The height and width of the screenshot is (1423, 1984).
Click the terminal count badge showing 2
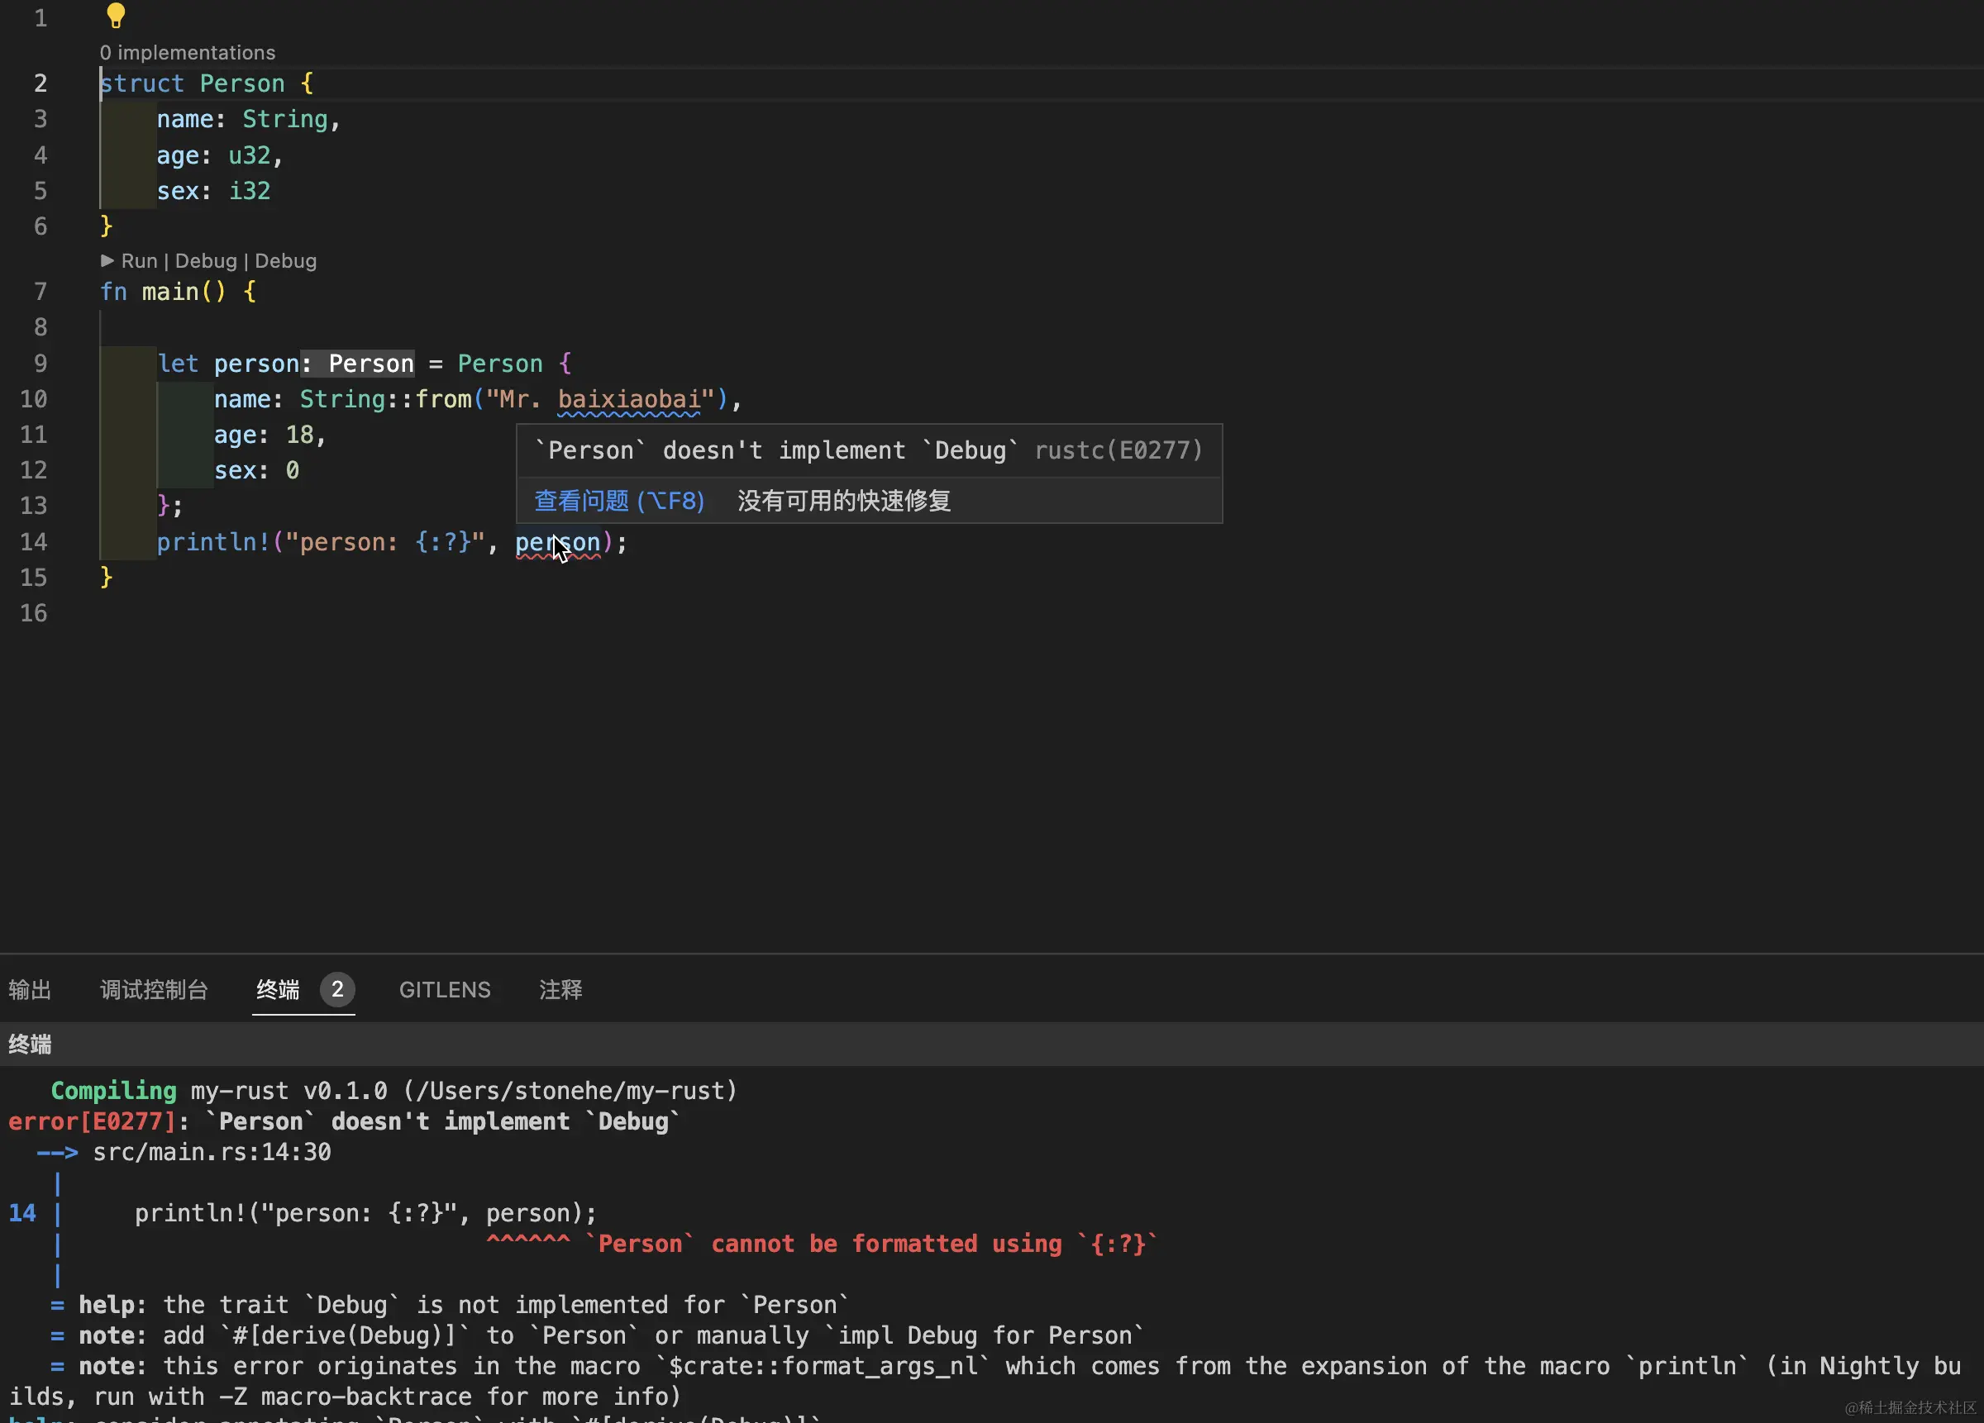(x=336, y=989)
